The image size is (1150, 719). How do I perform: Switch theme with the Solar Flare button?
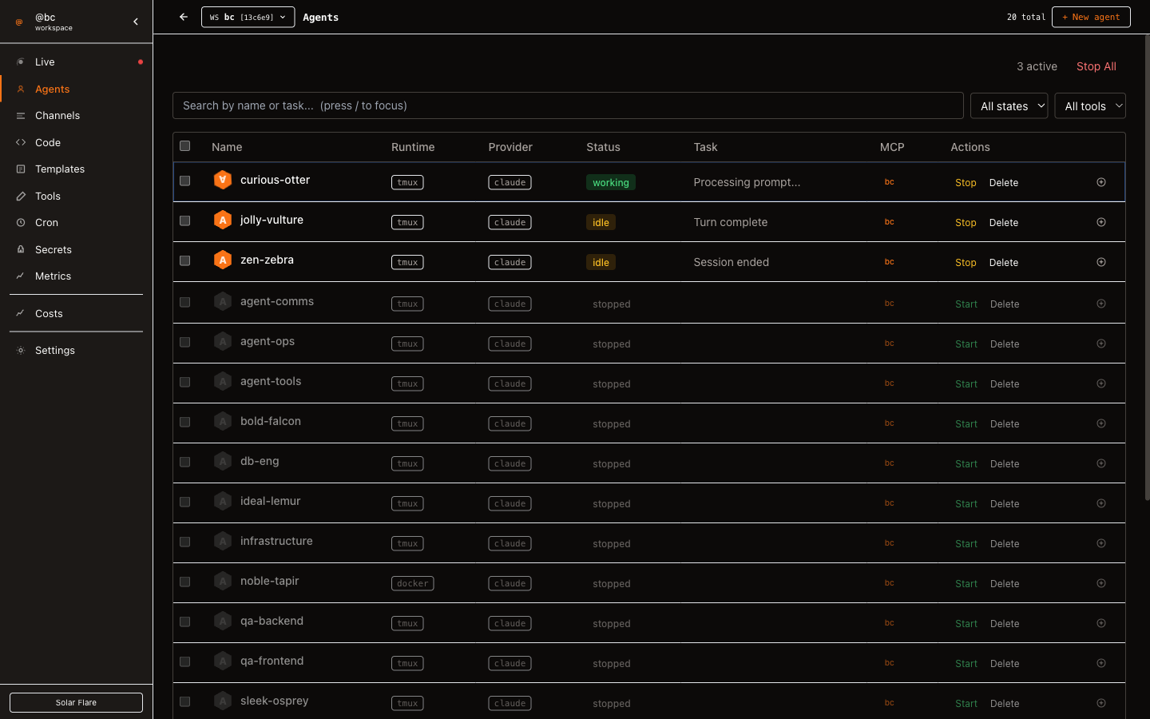tap(76, 702)
